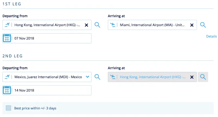The height and width of the screenshot is (117, 218).
Task: Clear the Miami arrival airport field
Action: click(x=192, y=25)
